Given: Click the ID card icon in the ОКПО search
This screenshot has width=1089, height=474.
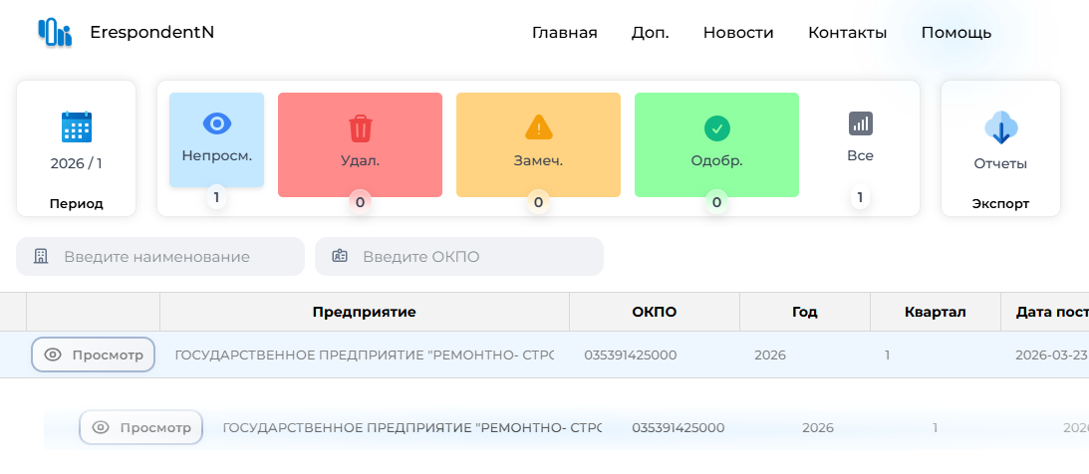Looking at the screenshot, I should (340, 256).
